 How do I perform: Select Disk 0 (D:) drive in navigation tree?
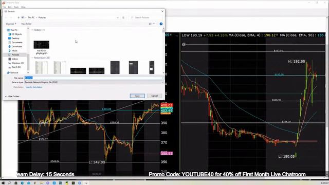[x=15, y=67]
